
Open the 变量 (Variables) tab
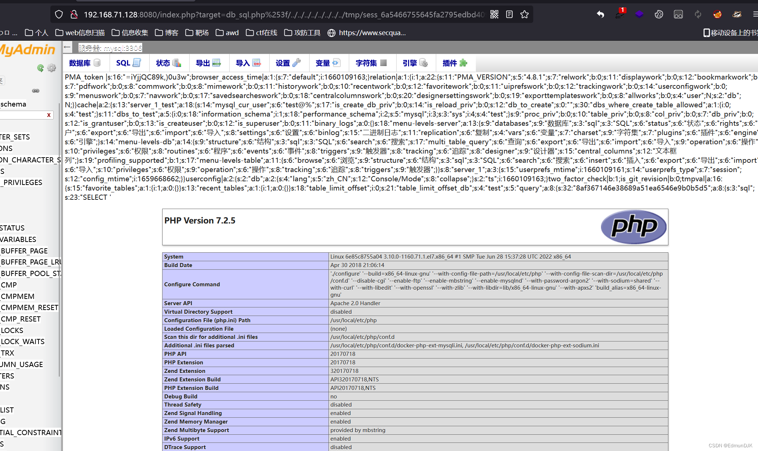pyautogui.click(x=328, y=63)
